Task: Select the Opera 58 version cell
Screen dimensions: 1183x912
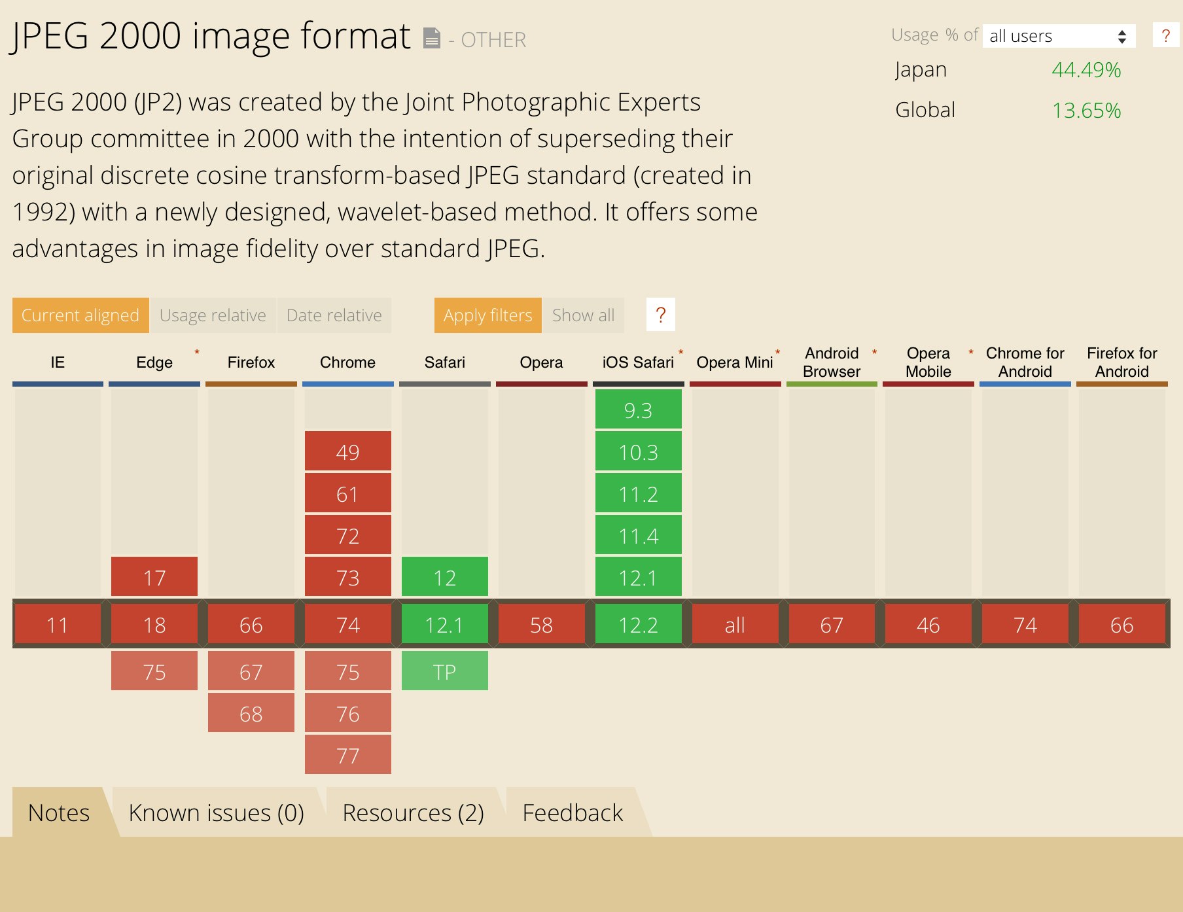Action: coord(542,624)
